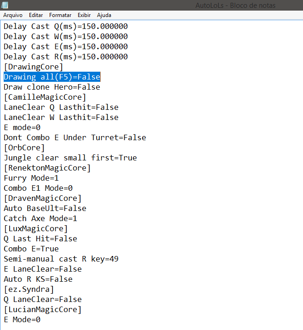The width and height of the screenshot is (303, 330).
Task: Click the 'E LaneClear=False' line
Action: pyautogui.click(x=43, y=269)
